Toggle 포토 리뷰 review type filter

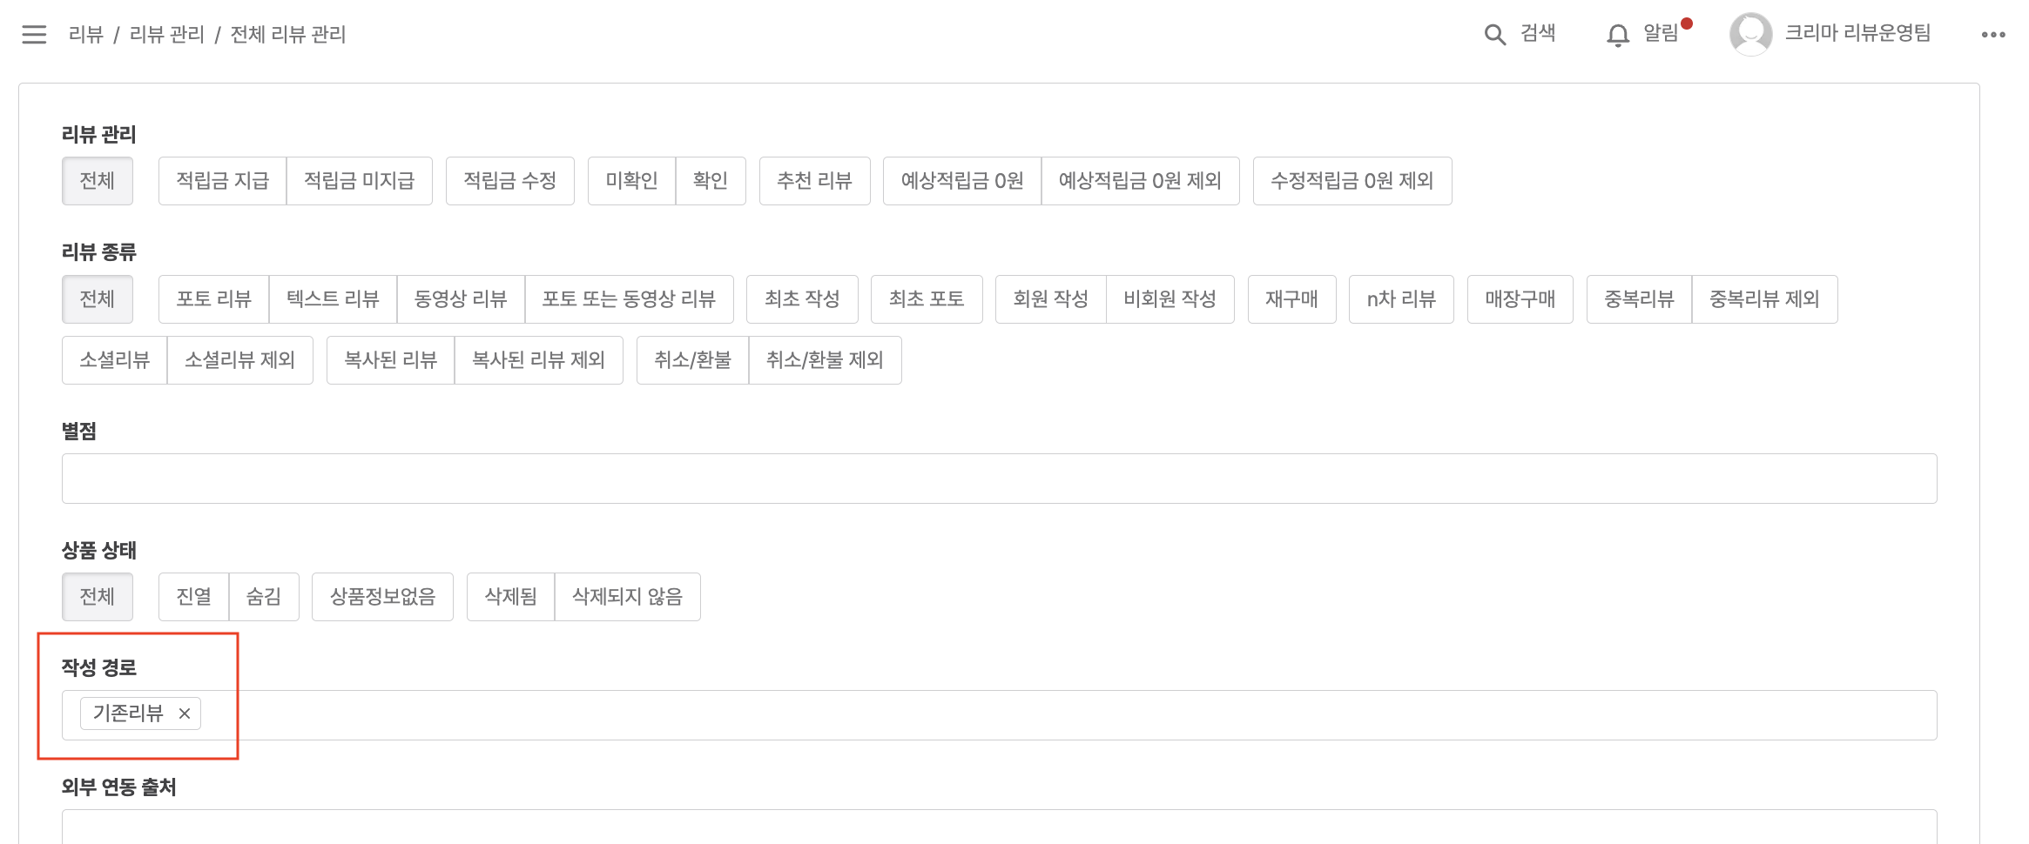(213, 299)
